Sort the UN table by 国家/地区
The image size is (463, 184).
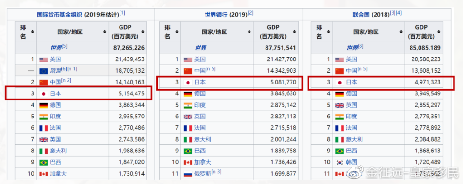point(401,32)
